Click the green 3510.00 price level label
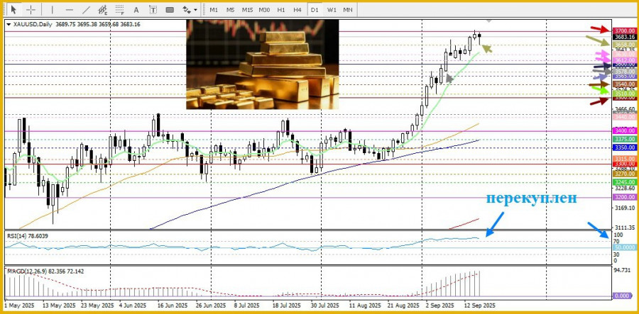Image resolution: width=639 pixels, height=314 pixels. click(x=625, y=93)
